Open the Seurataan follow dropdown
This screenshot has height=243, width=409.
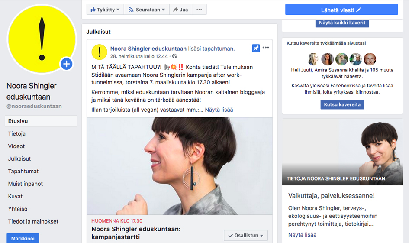click(x=146, y=10)
